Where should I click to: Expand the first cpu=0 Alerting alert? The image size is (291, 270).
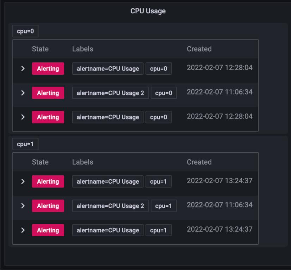(23, 68)
